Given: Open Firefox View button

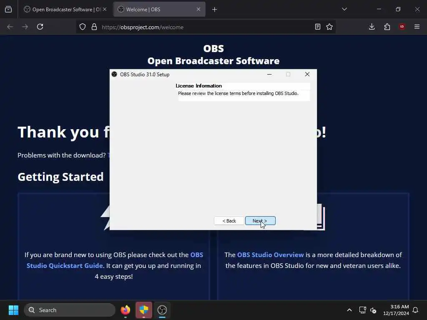Looking at the screenshot, I should pos(8,10).
